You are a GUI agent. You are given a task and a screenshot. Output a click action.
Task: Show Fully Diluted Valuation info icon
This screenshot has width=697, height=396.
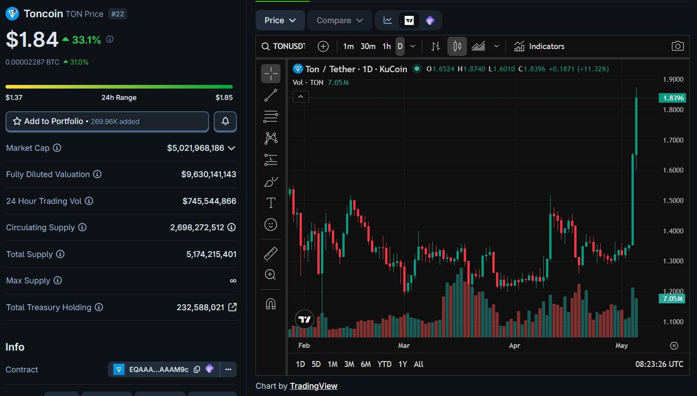point(97,174)
